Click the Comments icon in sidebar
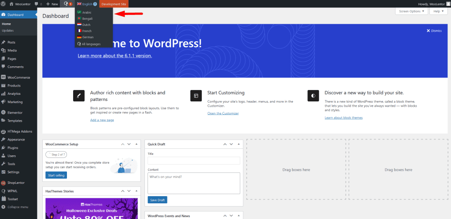 click(x=4, y=67)
